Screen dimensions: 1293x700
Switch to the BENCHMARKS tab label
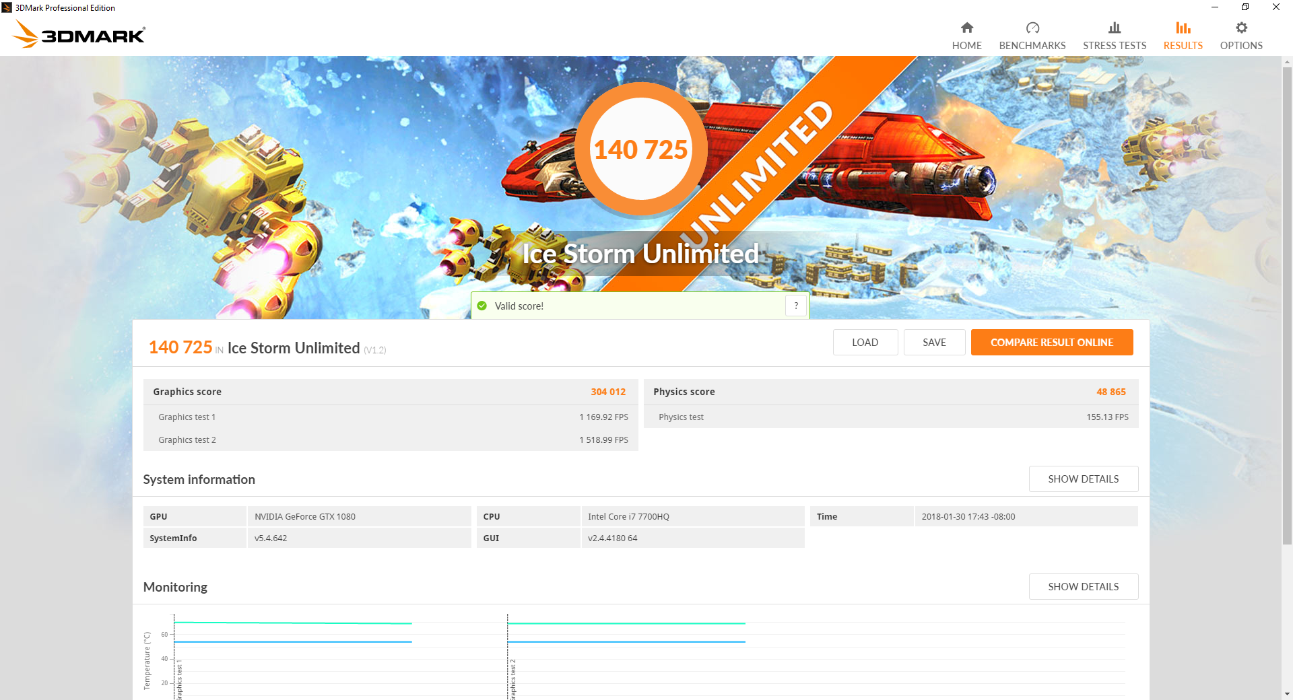(x=1032, y=46)
